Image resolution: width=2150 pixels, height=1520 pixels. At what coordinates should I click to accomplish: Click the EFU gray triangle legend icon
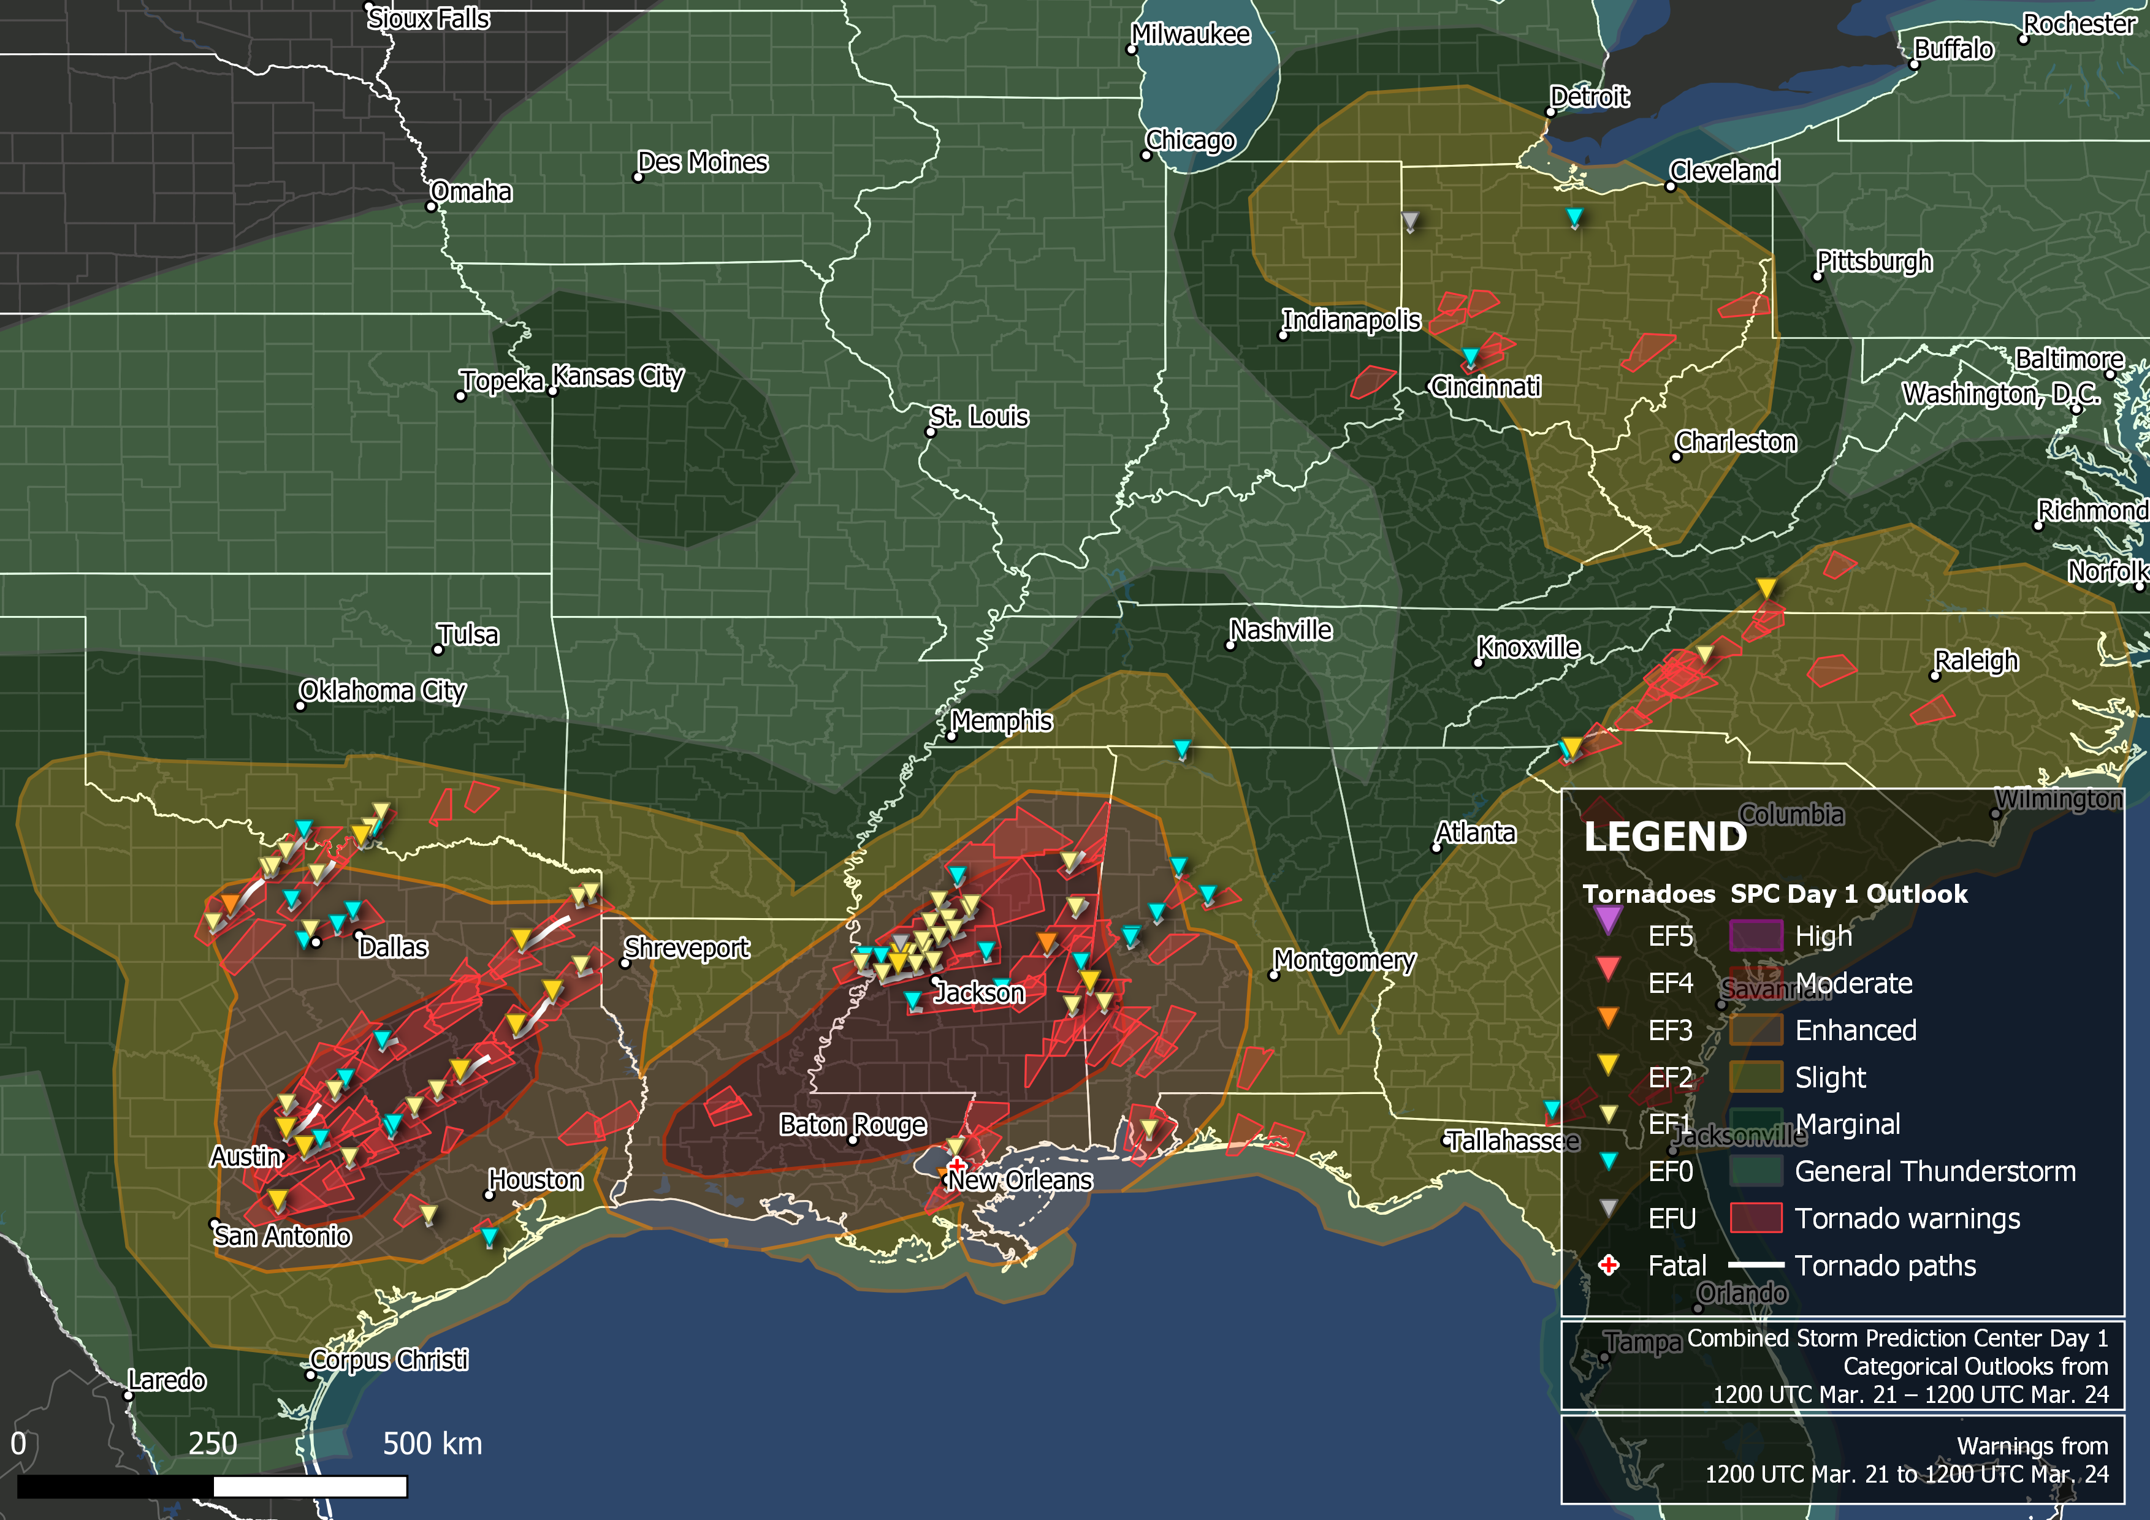coord(1608,1208)
